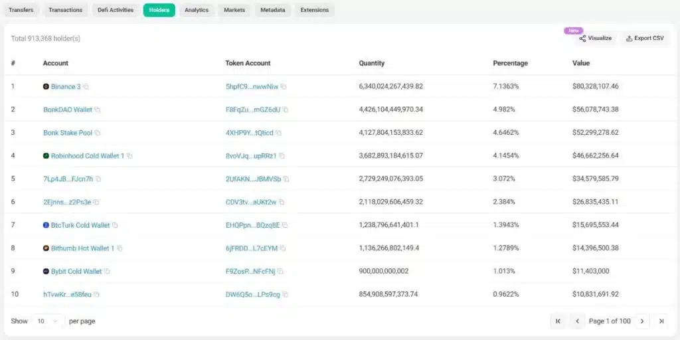Open the 7Lp4JB...FJcn7h account link
This screenshot has height=340, width=680.
point(68,179)
